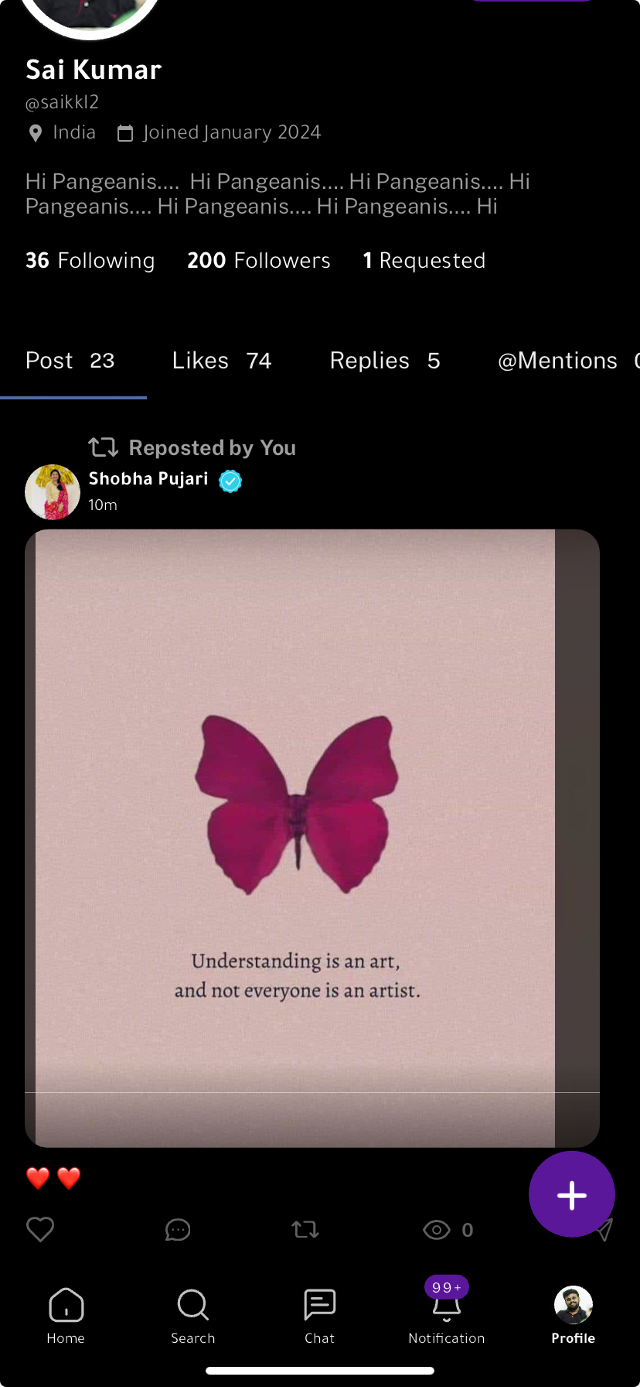Screen dimensions: 640x1387
Task: Open the comment bubble icon on the post
Action: click(x=178, y=1229)
